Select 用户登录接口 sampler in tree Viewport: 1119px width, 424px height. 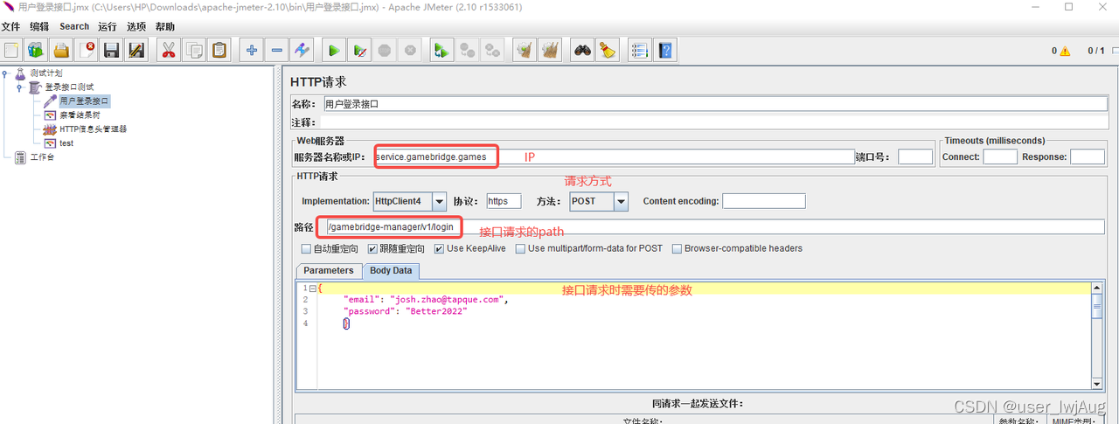tap(84, 101)
